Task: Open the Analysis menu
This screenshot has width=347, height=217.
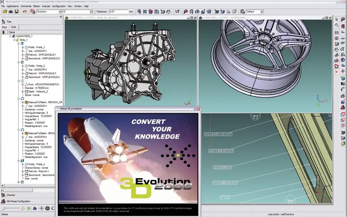Action: (46, 6)
